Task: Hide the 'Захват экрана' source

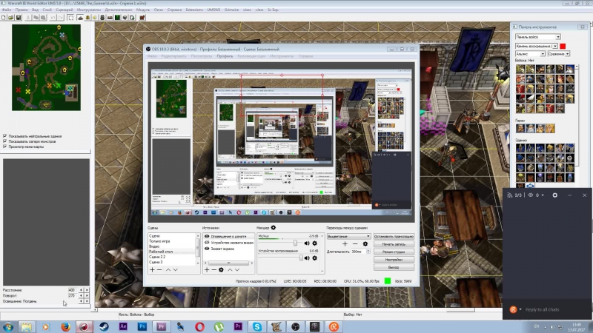Action: (x=207, y=249)
